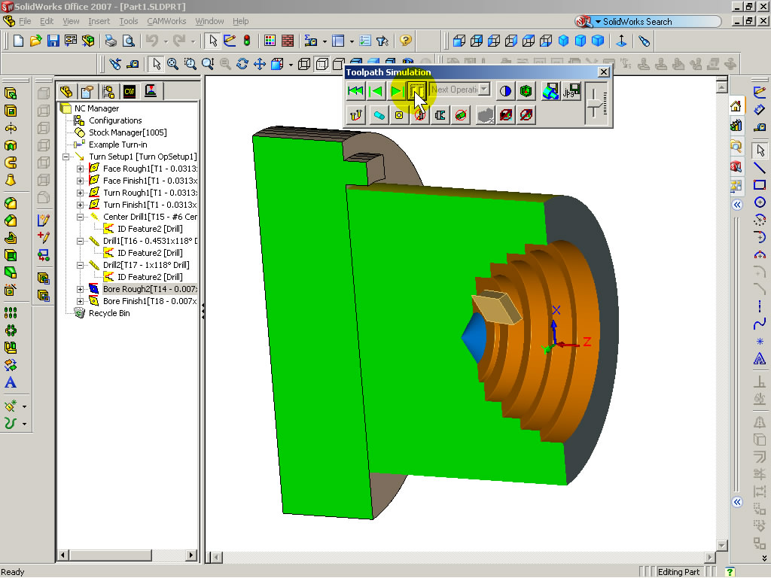This screenshot has width=771, height=578.
Task: Select the Configurations tree item
Action: click(115, 120)
